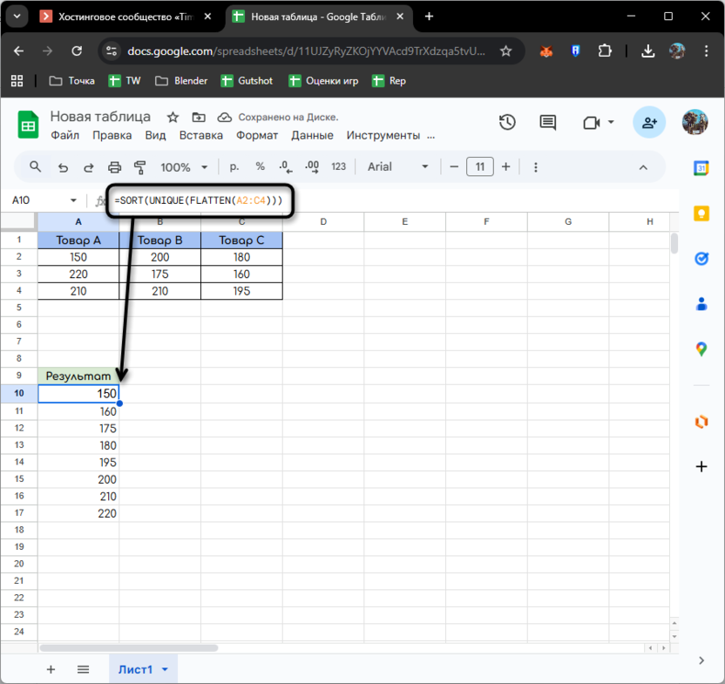Open the Формат menu
725x684 pixels.
257,136
